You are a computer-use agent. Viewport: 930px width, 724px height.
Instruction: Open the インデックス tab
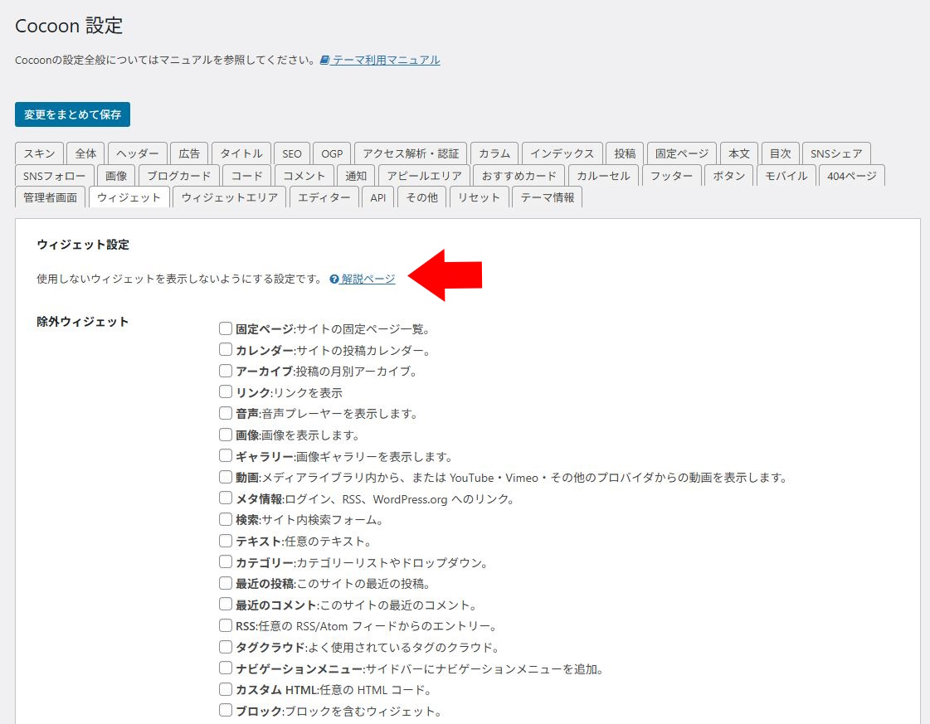click(x=562, y=153)
